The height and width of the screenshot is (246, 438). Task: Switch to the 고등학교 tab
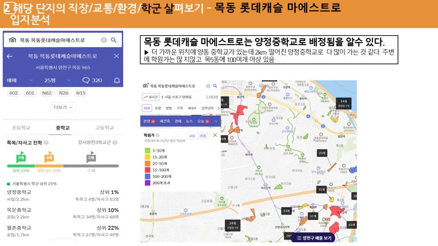[x=104, y=128]
